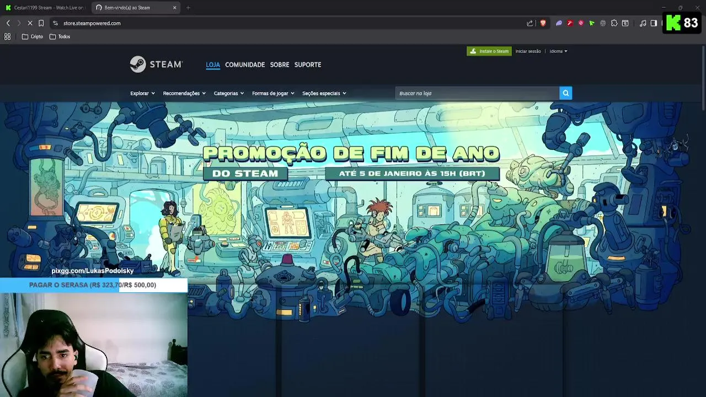
Task: Click the gray gear-like extension icon
Action: (x=603, y=23)
